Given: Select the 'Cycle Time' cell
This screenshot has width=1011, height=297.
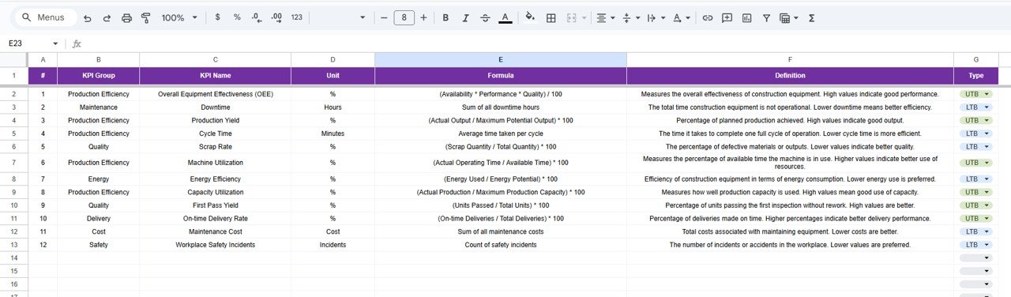Looking at the screenshot, I should [x=215, y=133].
